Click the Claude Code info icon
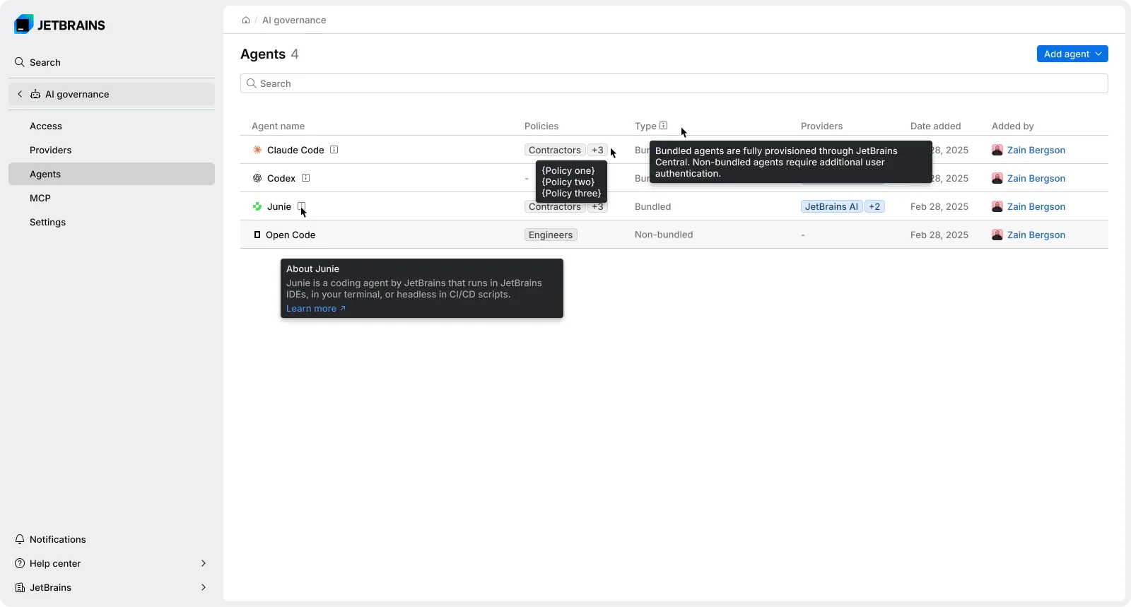This screenshot has height=607, width=1131. [x=334, y=150]
